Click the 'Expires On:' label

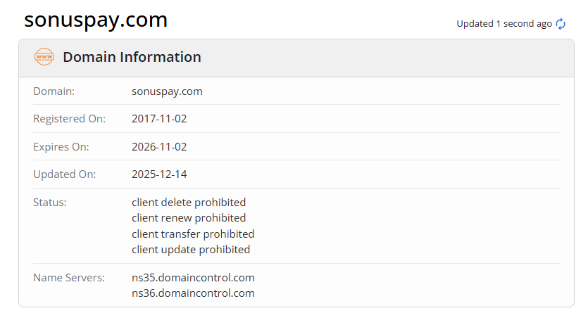[x=61, y=146]
